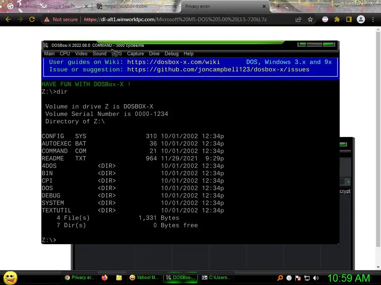Open the network tray icon
Screen dimensions: 381x285
pos(307,278)
